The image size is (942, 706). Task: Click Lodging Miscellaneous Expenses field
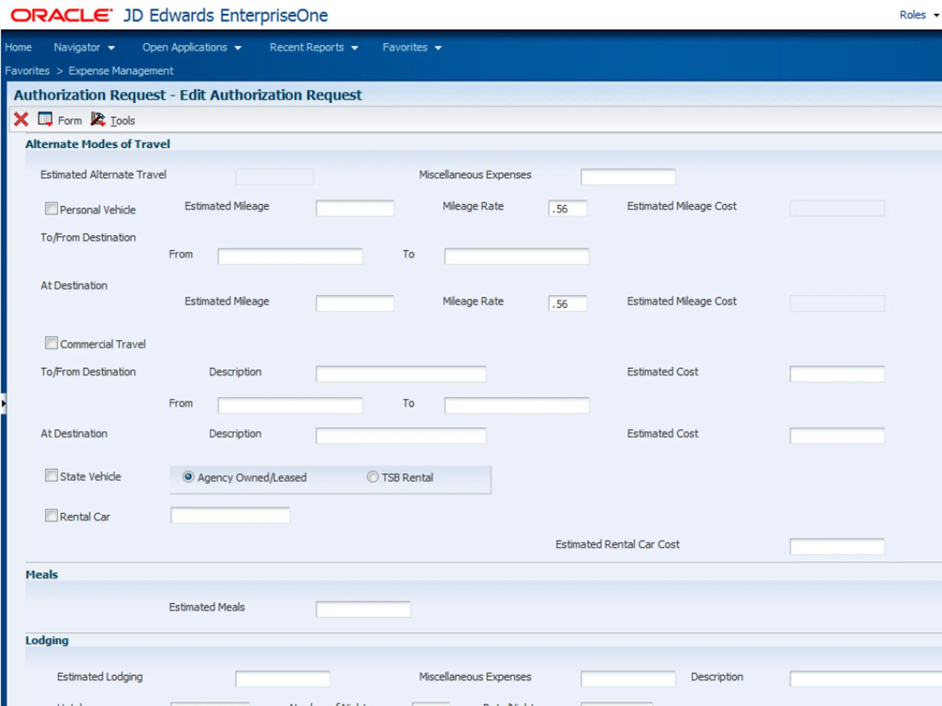[628, 679]
